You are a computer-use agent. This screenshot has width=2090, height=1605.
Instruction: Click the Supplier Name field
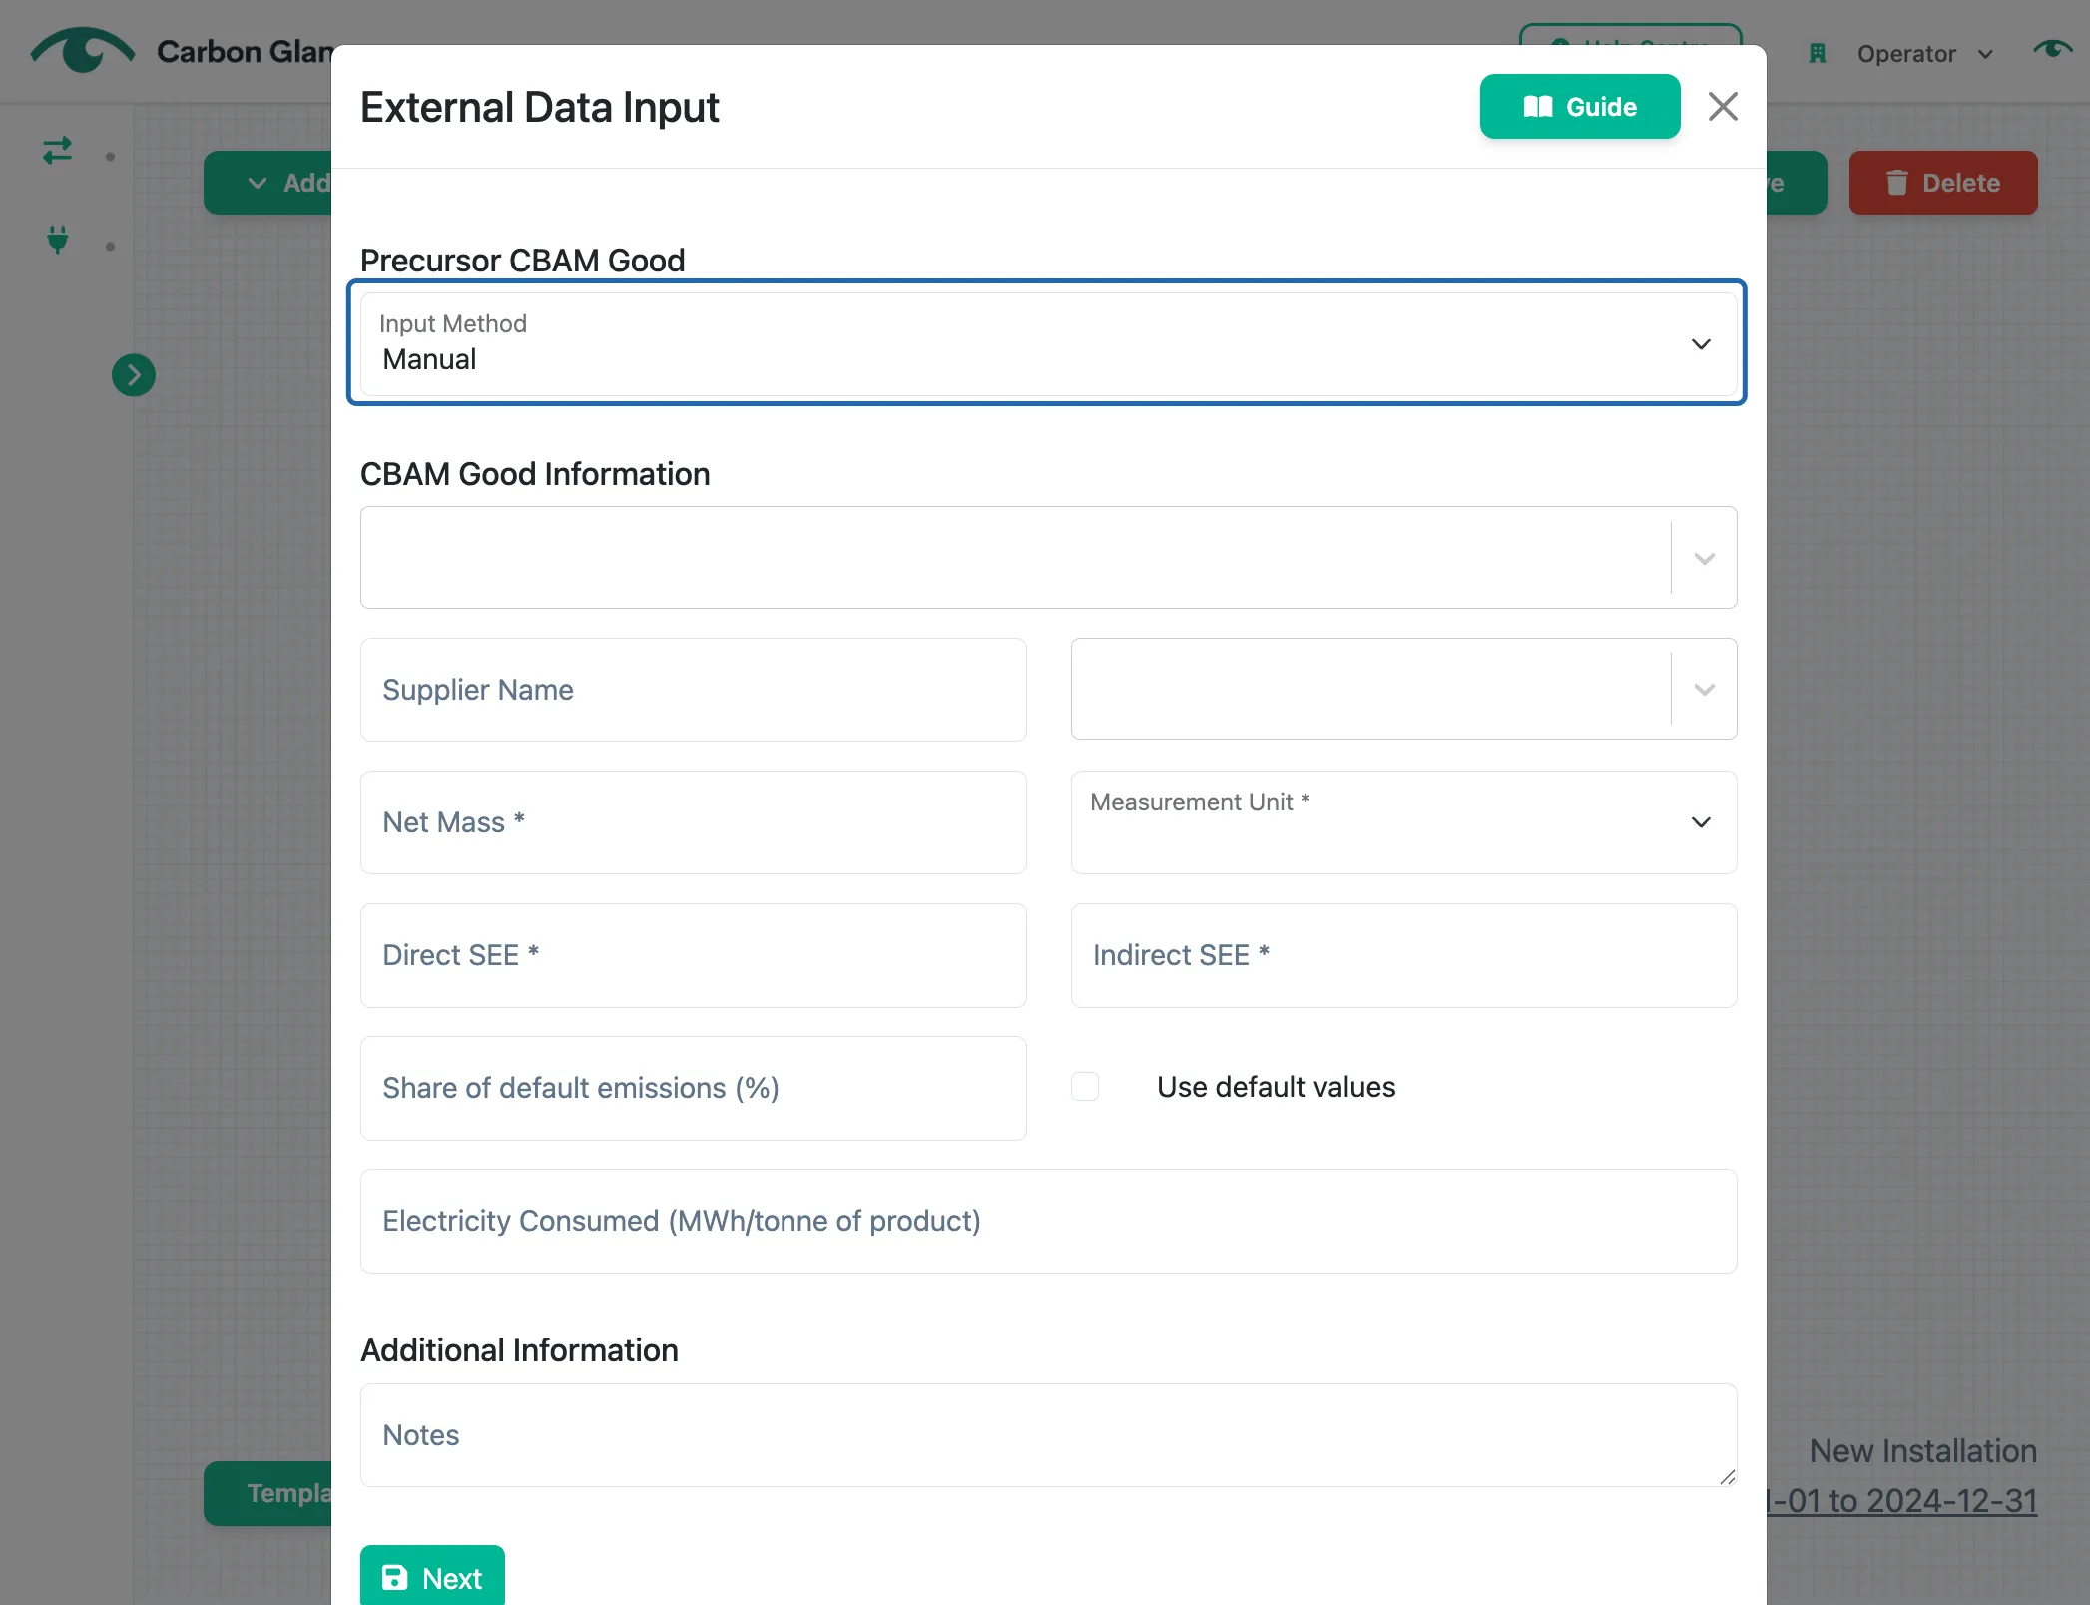tap(693, 690)
